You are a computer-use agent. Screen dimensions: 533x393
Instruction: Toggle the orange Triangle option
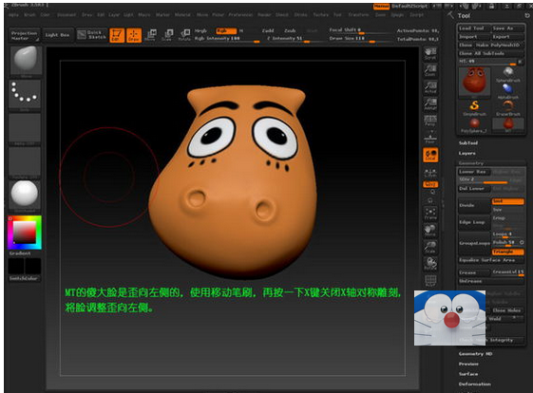tap(508, 252)
